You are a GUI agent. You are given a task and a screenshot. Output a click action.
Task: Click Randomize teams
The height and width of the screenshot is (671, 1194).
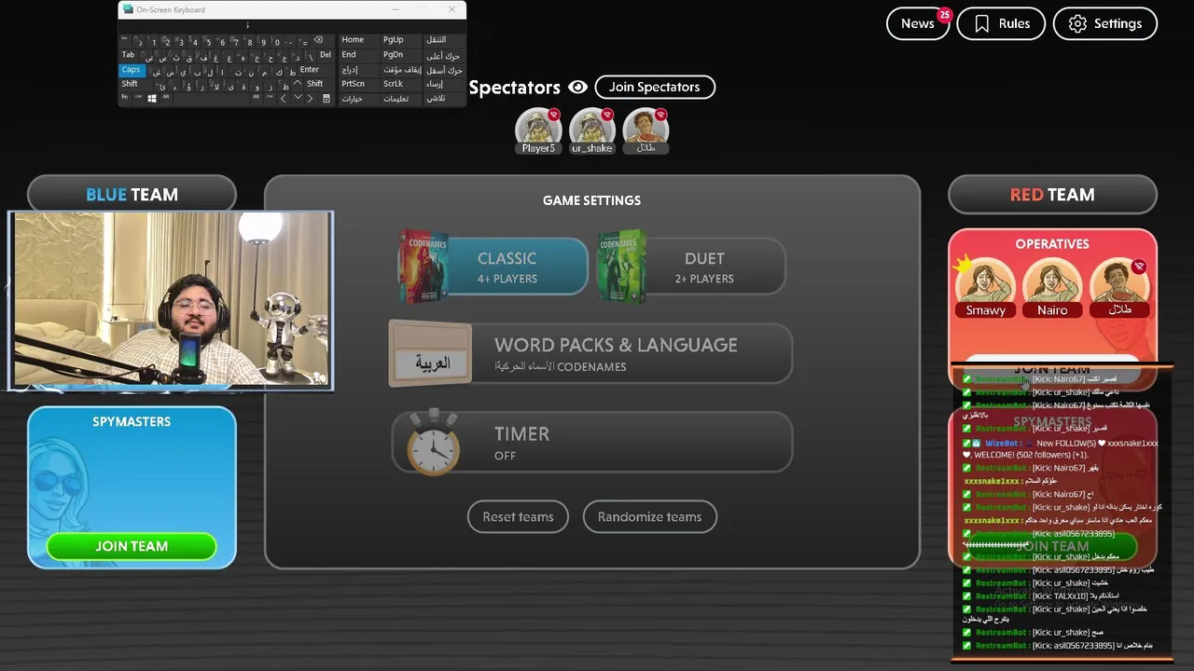point(649,516)
